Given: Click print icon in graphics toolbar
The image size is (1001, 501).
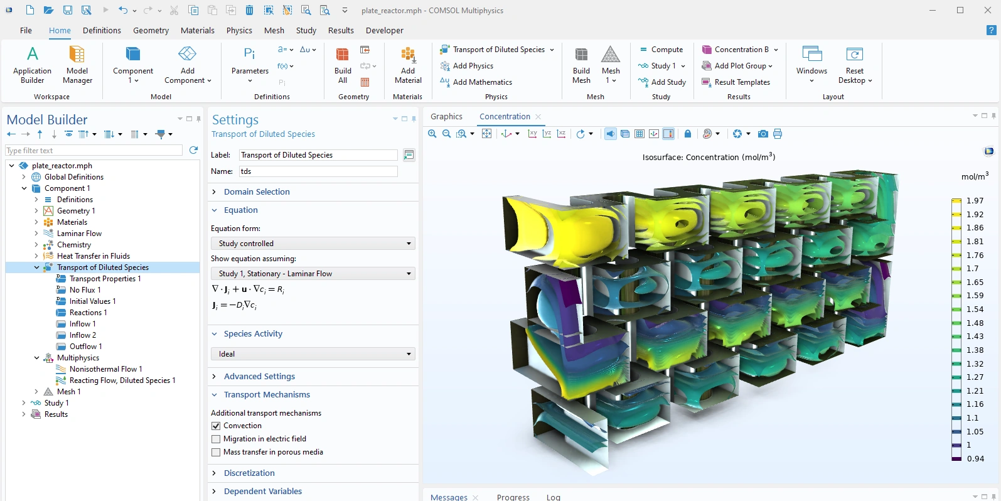Looking at the screenshot, I should click(x=778, y=134).
